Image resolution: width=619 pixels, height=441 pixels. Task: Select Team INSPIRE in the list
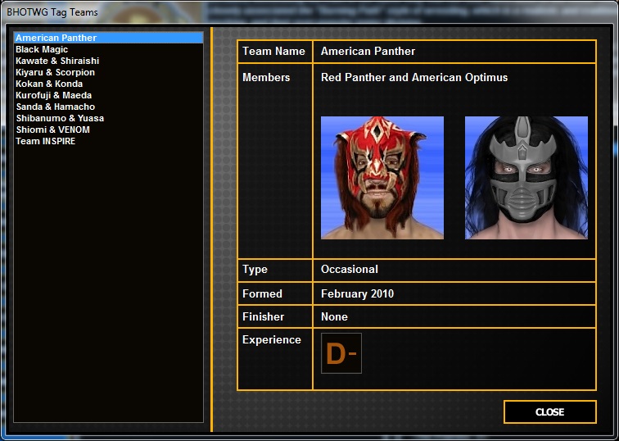[x=45, y=141]
